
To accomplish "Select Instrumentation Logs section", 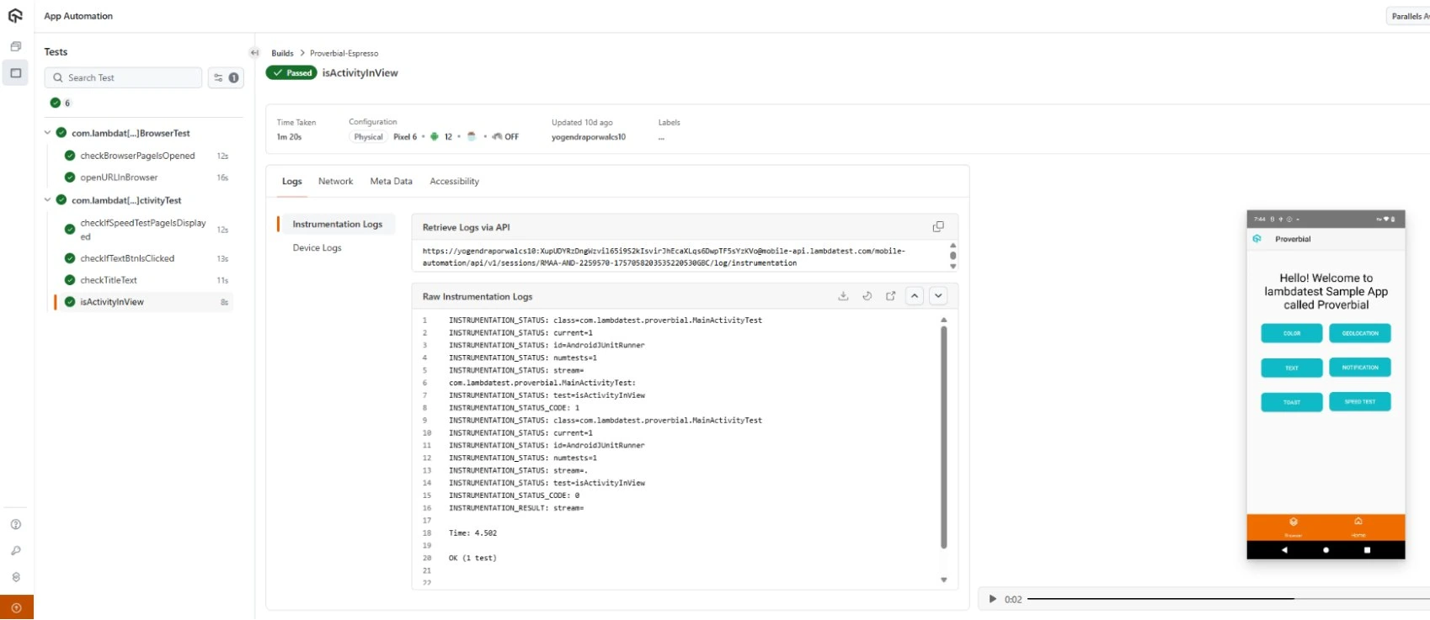I will pyautogui.click(x=337, y=224).
